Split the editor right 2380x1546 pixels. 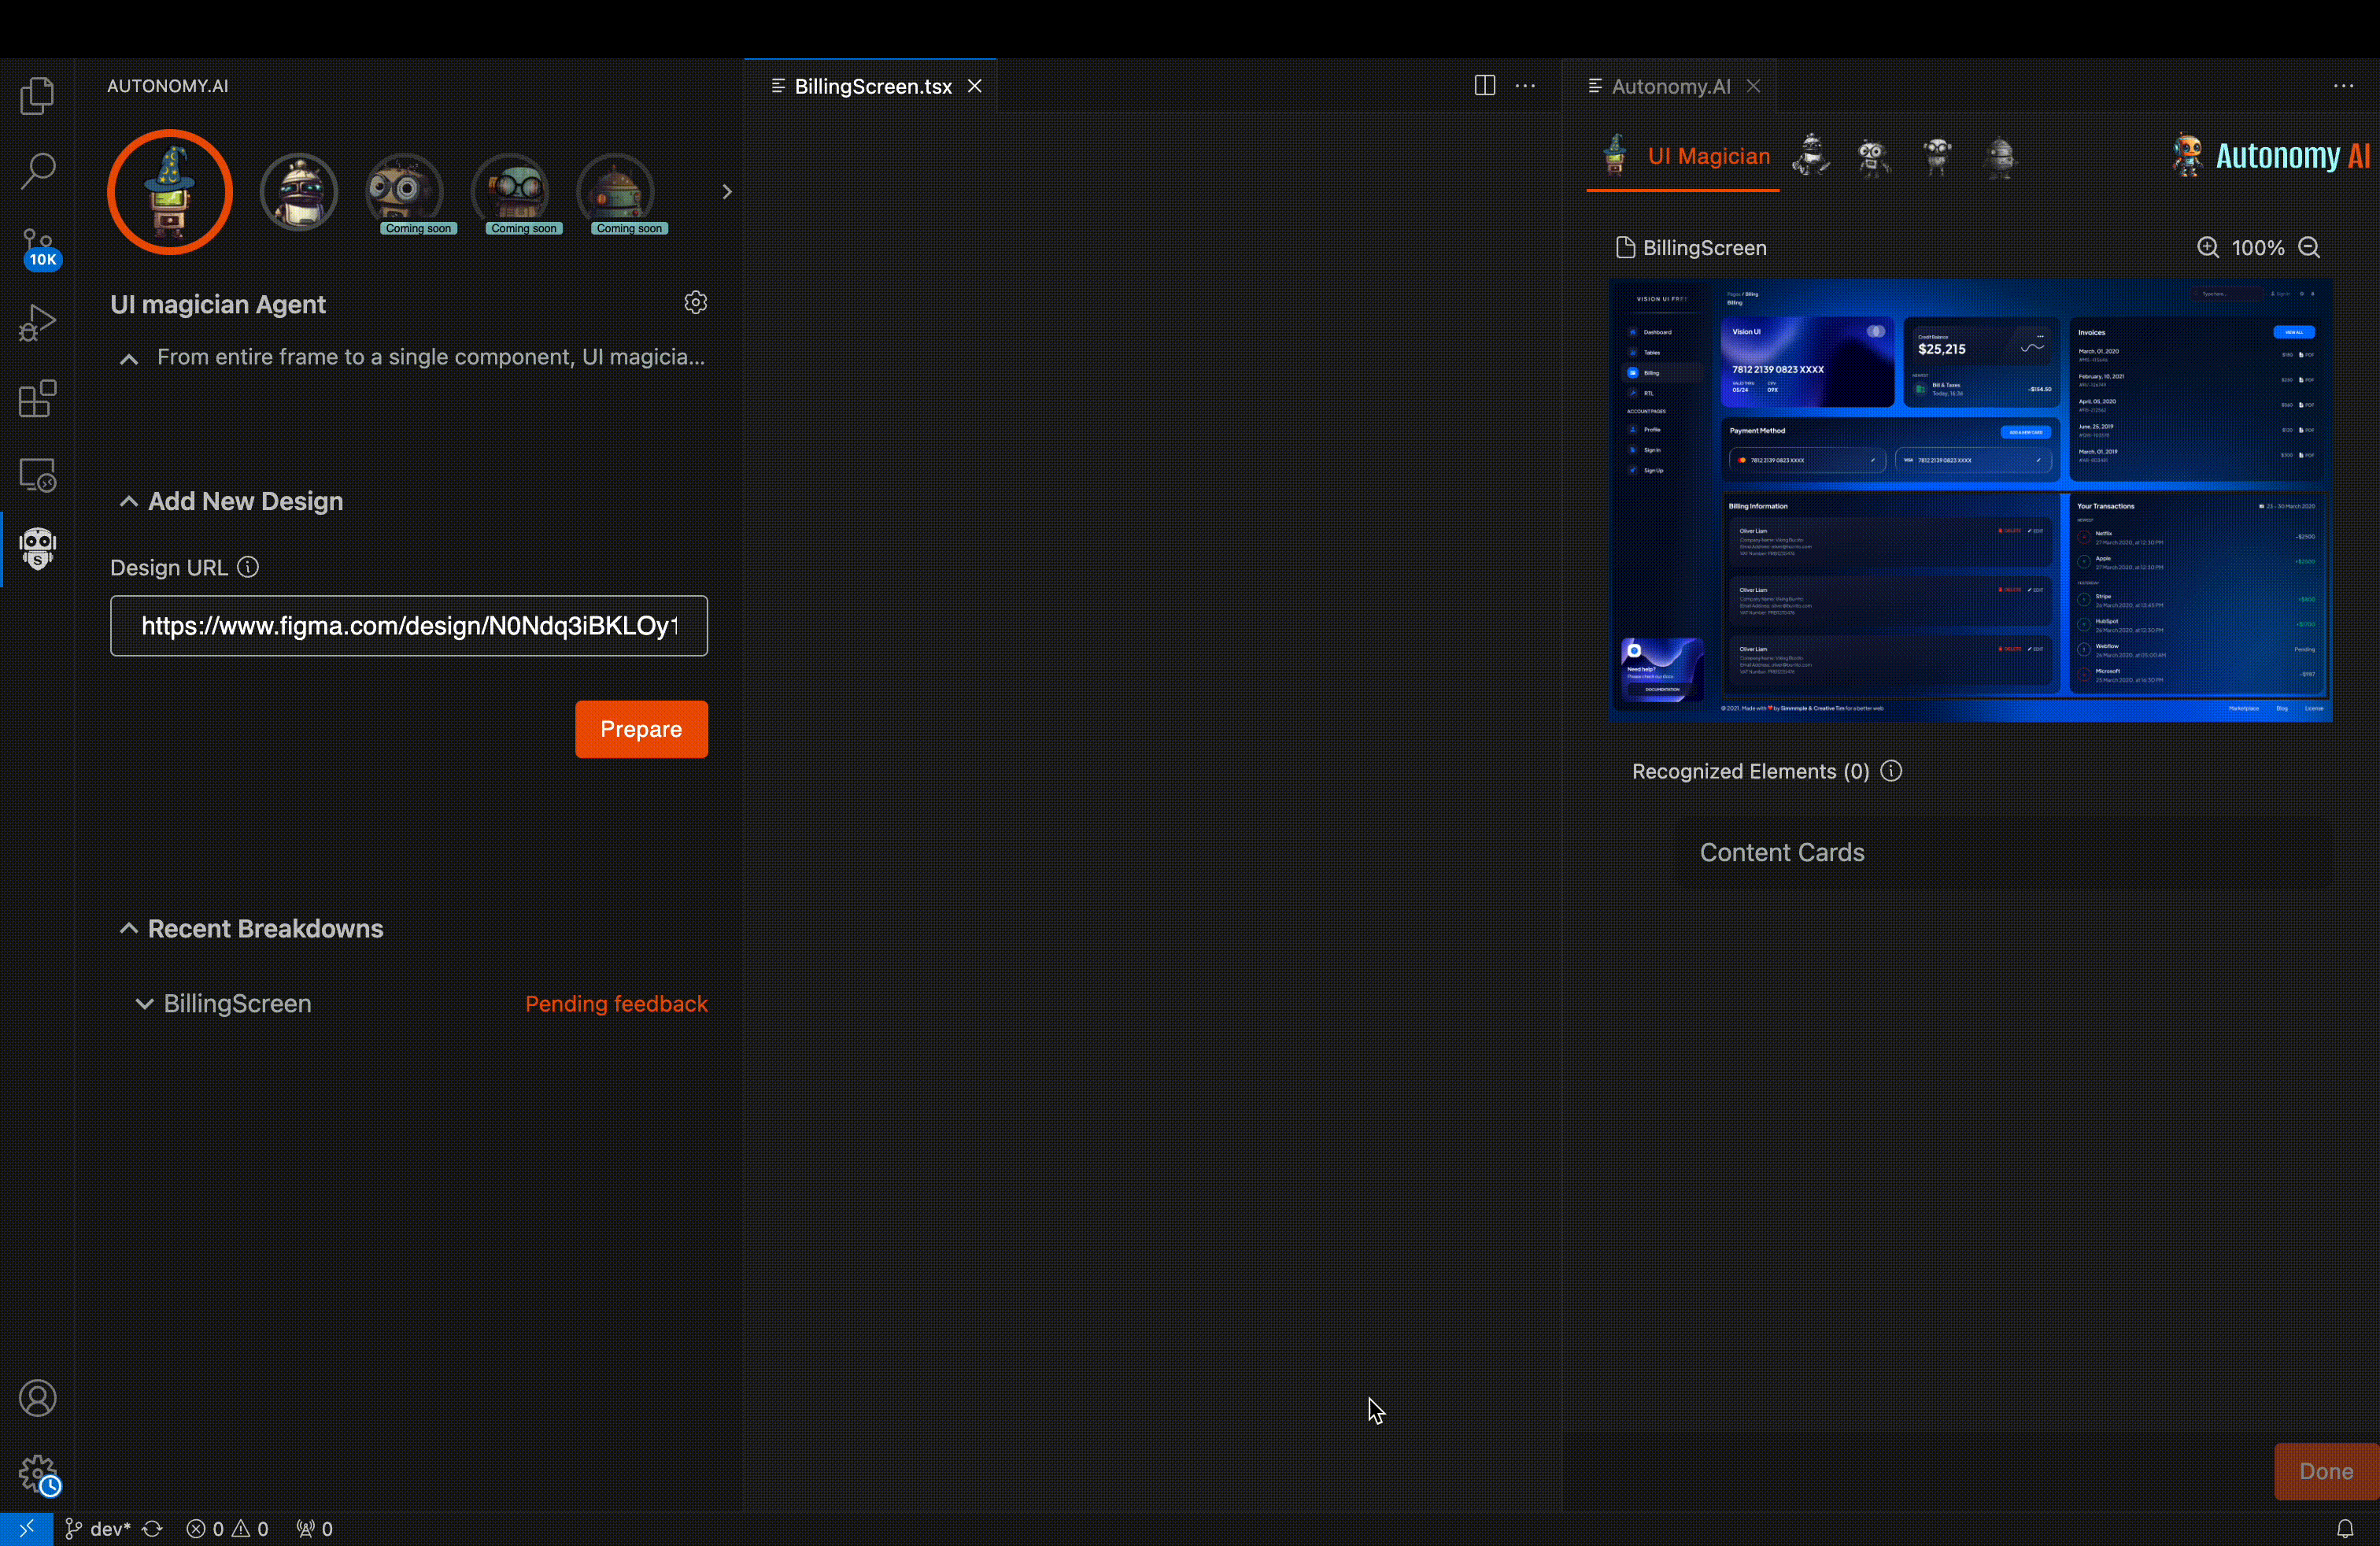click(x=1485, y=86)
